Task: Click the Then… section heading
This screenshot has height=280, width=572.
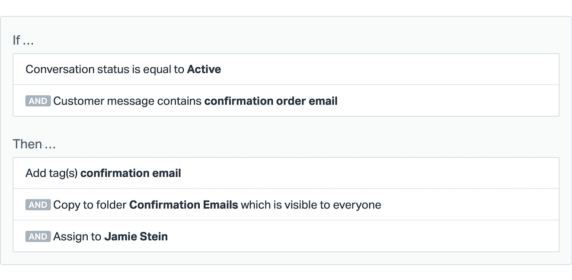Action: [x=34, y=144]
